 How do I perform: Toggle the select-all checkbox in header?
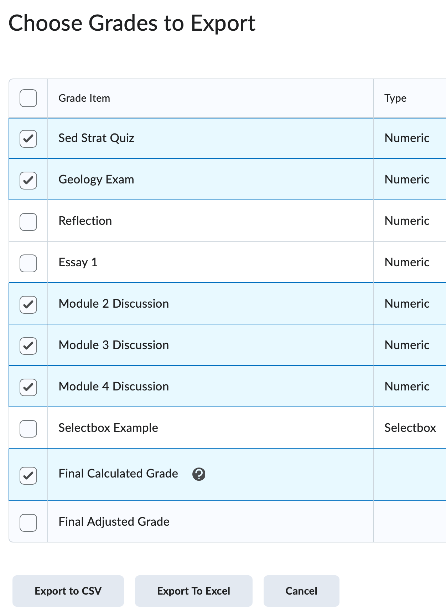[28, 99]
